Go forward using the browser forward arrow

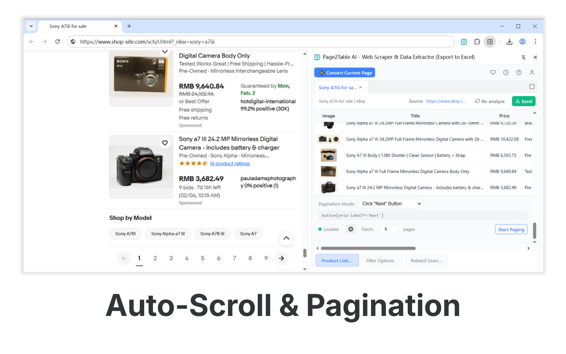(44, 42)
